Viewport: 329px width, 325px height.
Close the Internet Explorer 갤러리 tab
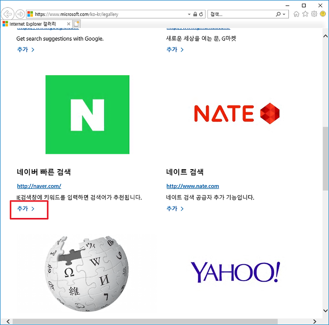point(69,24)
